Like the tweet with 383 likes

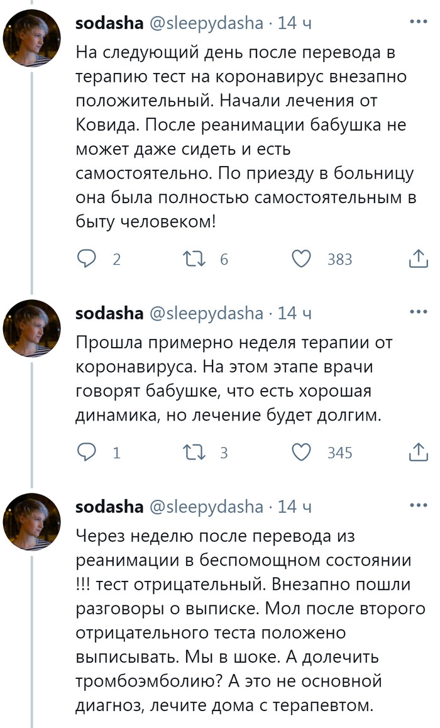pos(302,258)
